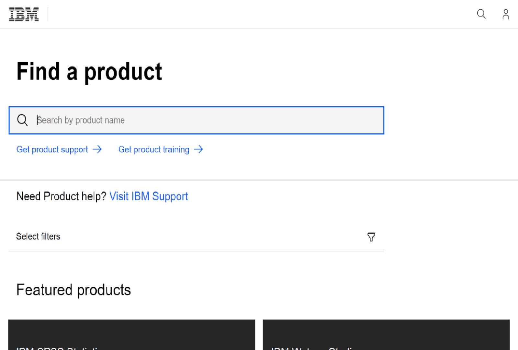Click the Select filters label text
Screen dimensions: 518x350
coord(38,237)
